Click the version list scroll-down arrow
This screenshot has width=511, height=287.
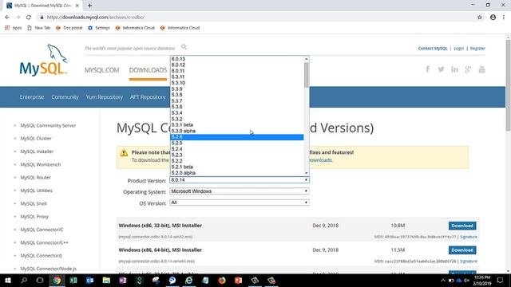(307, 173)
